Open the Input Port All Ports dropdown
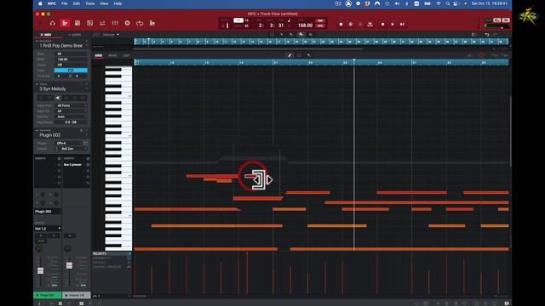Image resolution: width=545 pixels, height=306 pixels. click(72, 105)
